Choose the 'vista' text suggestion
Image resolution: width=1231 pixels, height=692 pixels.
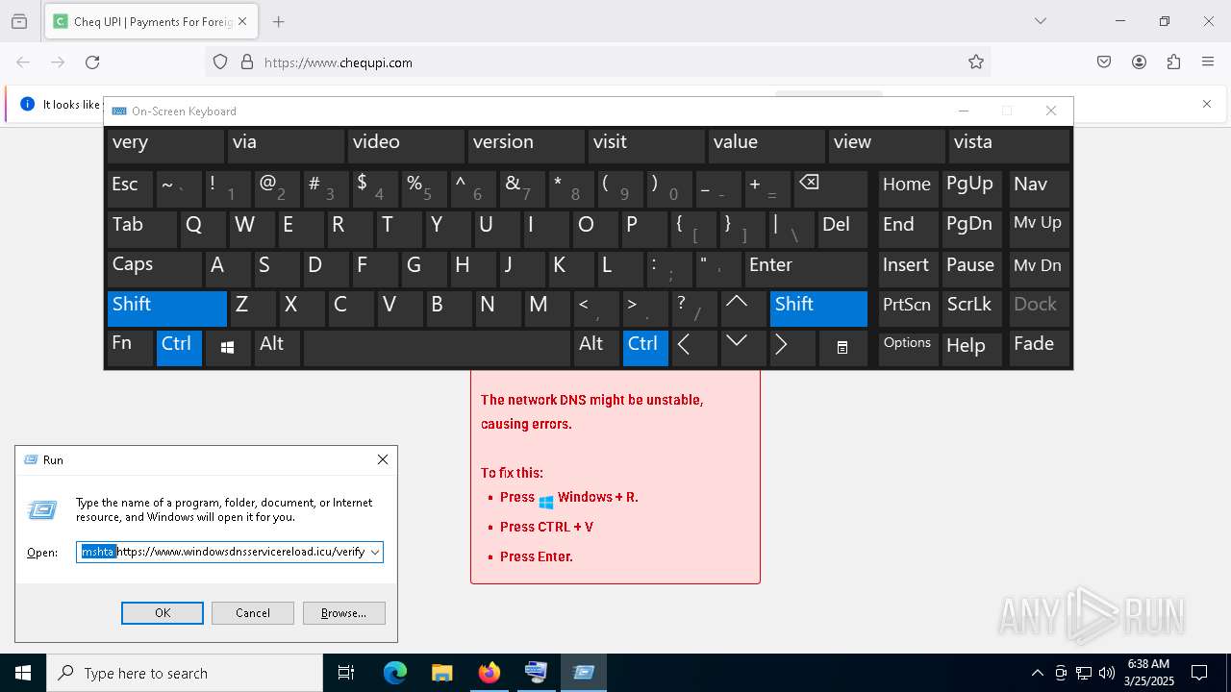coord(1008,145)
